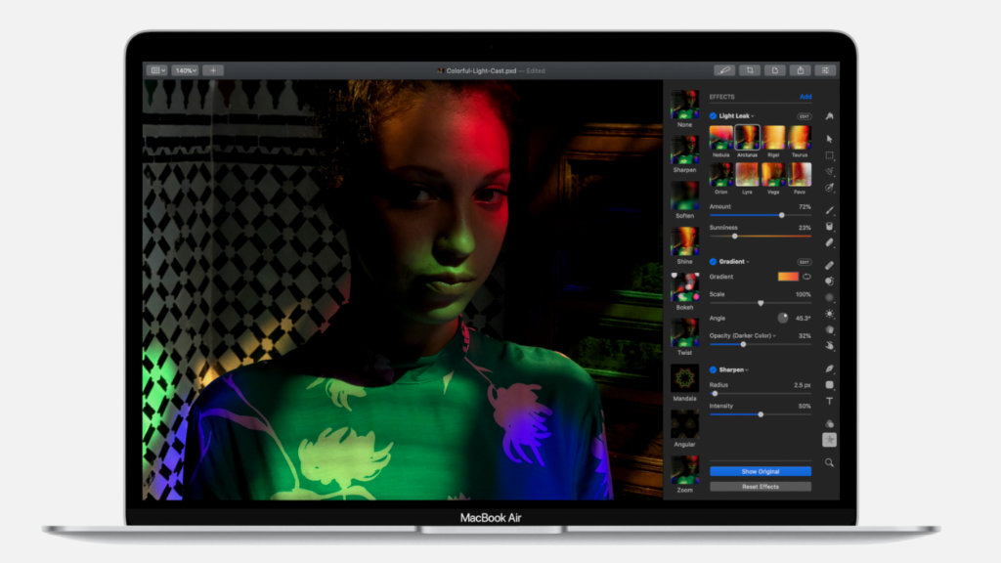Select the Angular effect thumbnail
Screen dimensions: 1001x563
point(684,424)
